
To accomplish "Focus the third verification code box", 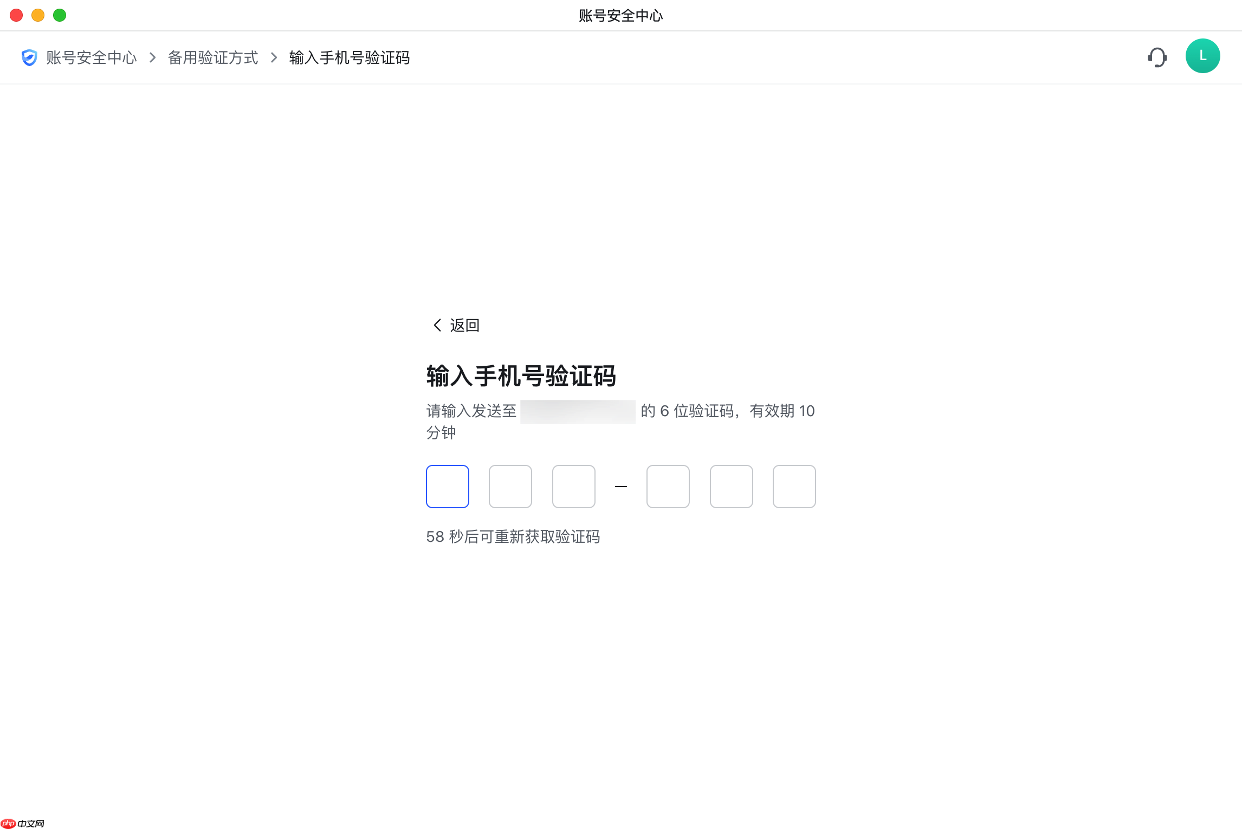I will pyautogui.click(x=574, y=487).
